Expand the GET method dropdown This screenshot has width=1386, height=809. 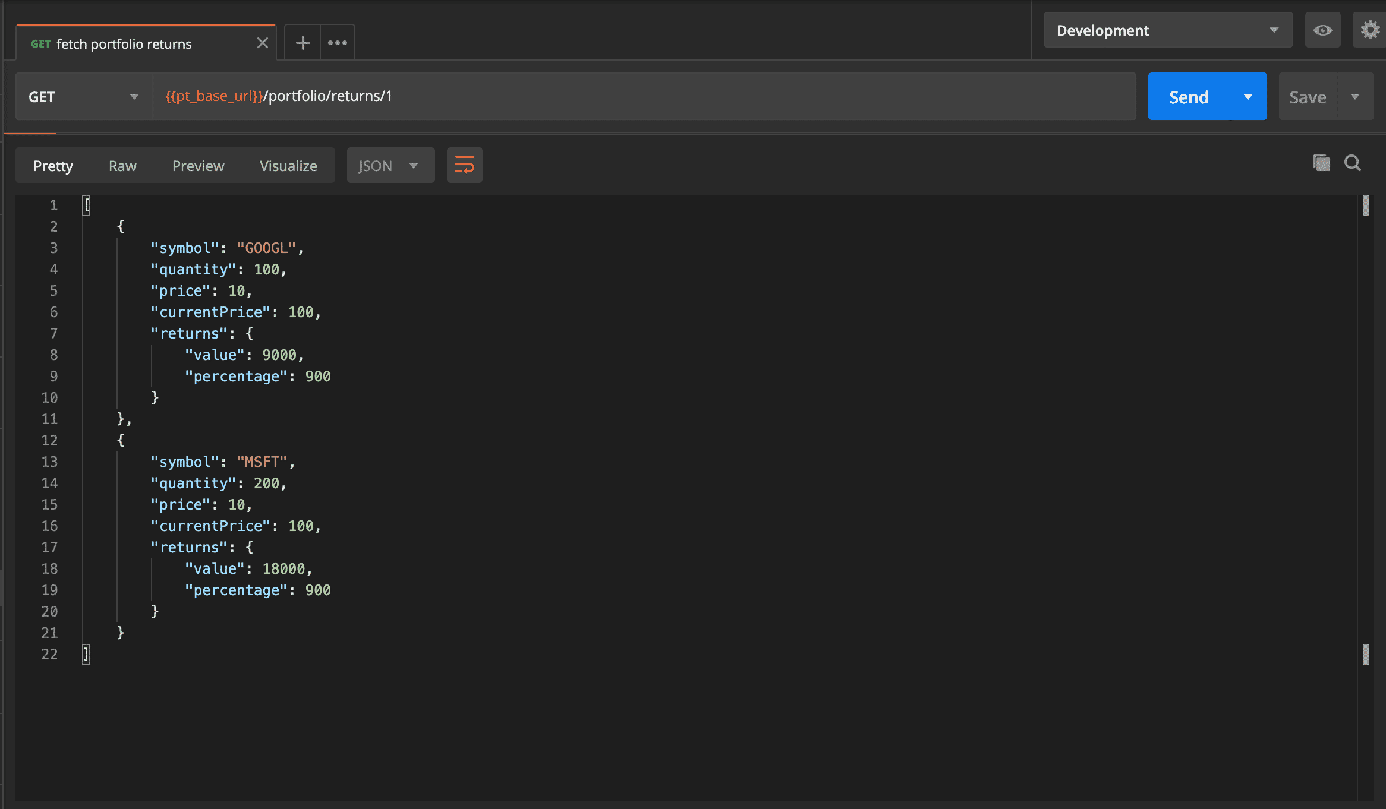click(83, 97)
